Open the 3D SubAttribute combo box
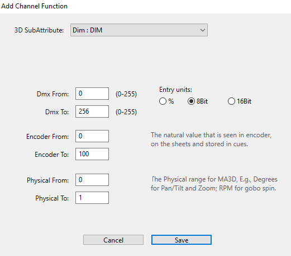 pos(139,30)
